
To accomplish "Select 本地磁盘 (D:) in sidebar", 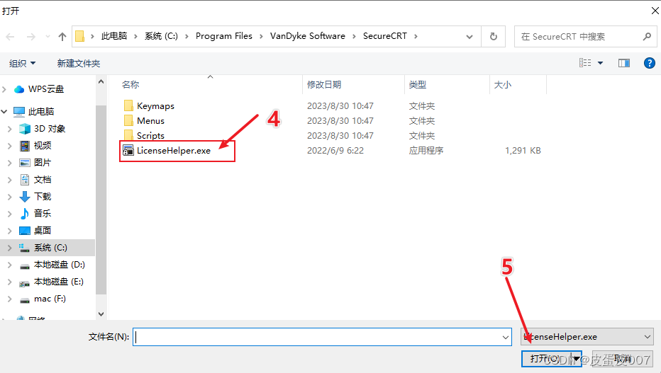I will pos(59,265).
